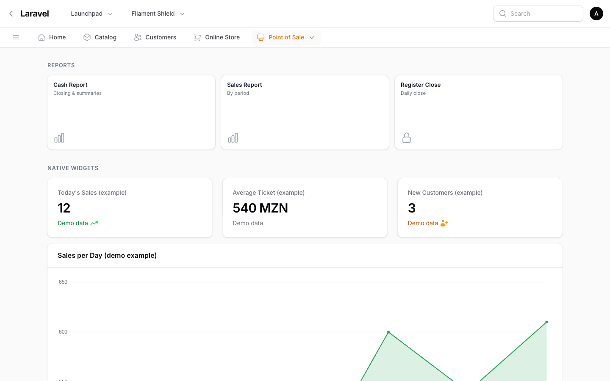Click the back arrow beside Laravel
Image resolution: width=610 pixels, height=381 pixels.
(x=11, y=14)
